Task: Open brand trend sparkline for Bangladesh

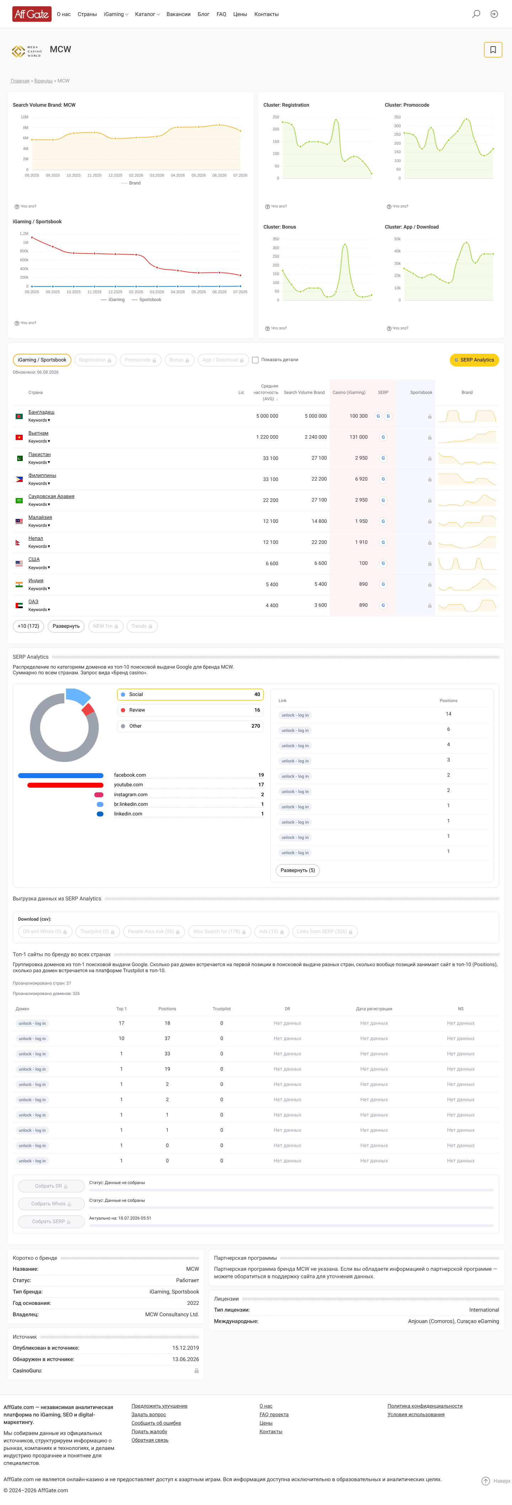Action: point(467,416)
